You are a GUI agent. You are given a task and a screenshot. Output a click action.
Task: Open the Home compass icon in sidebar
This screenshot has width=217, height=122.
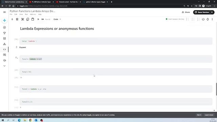click(4, 27)
